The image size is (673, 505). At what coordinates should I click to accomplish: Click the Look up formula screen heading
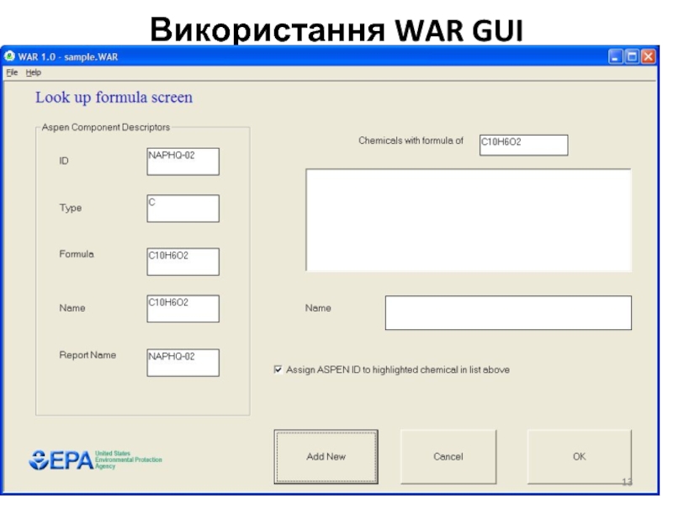114,98
